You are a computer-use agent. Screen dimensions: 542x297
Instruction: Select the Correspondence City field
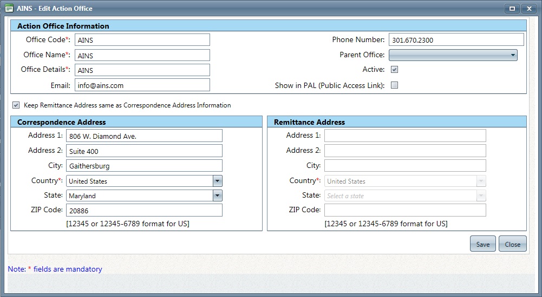click(x=144, y=166)
